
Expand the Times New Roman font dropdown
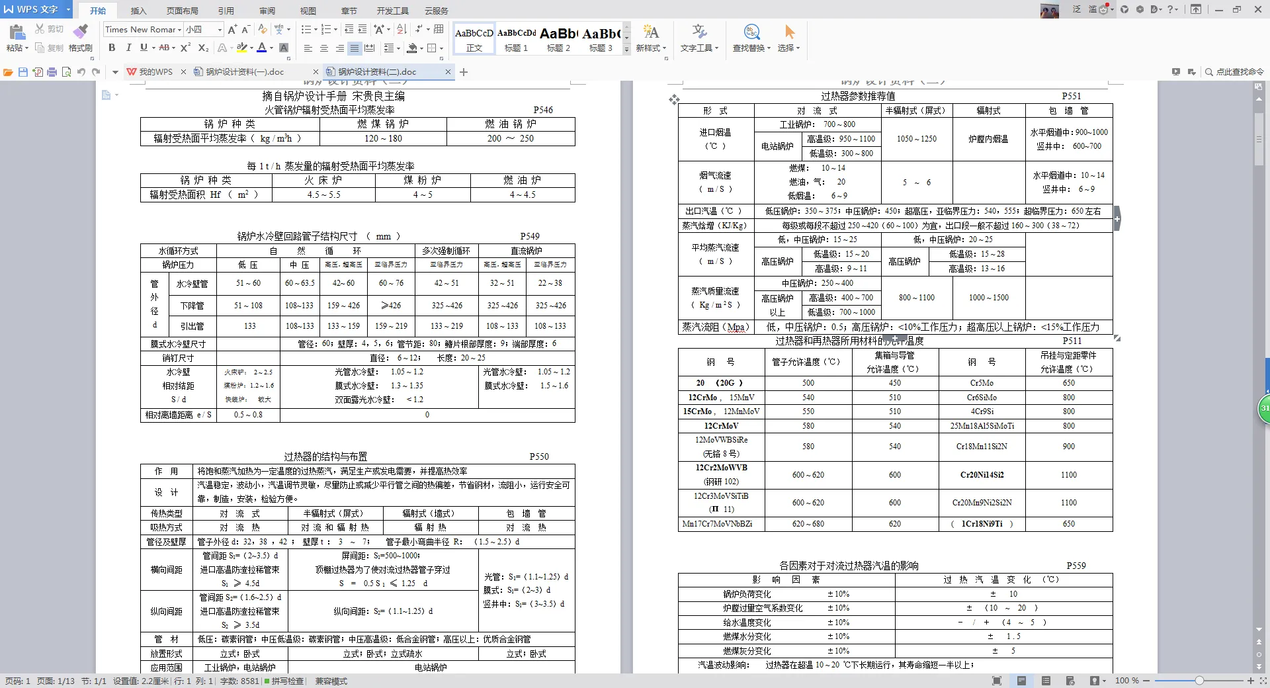(179, 30)
